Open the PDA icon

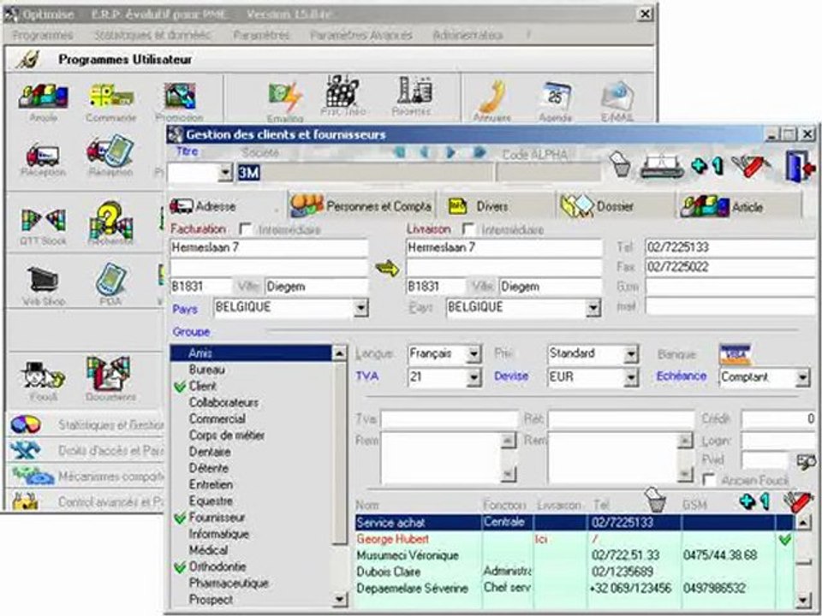(111, 280)
